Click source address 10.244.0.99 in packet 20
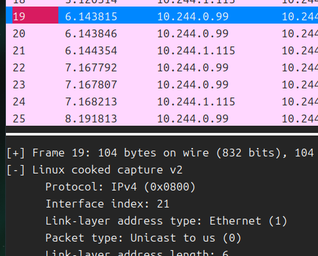Screen dimensions: 318x256 click(193, 33)
